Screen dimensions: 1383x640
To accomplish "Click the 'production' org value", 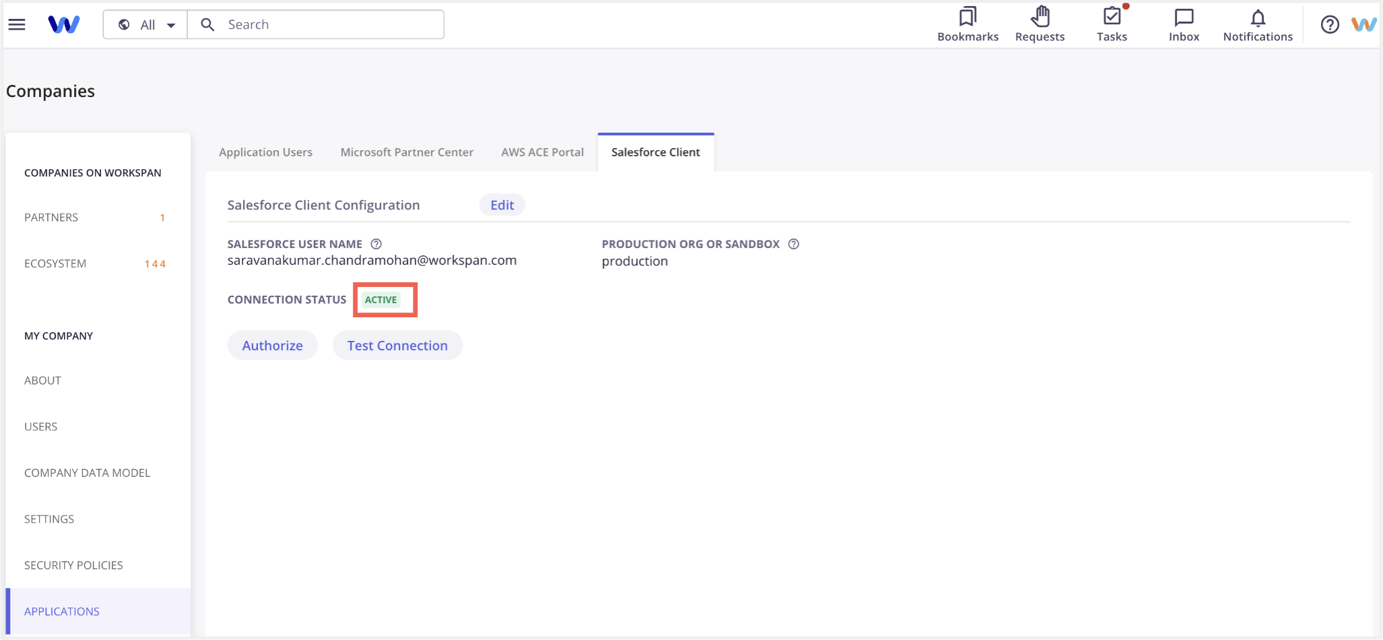I will [x=635, y=261].
